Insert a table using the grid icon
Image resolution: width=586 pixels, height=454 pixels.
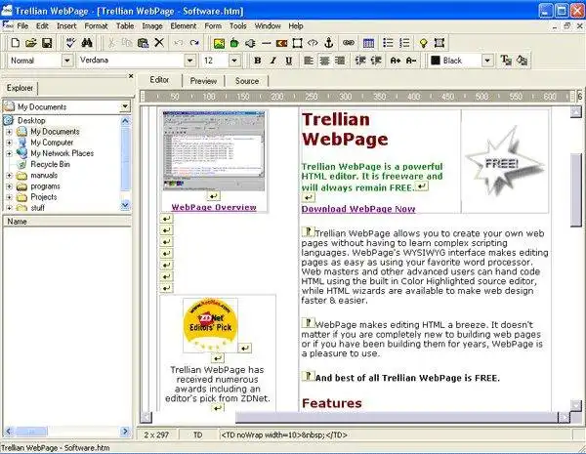click(368, 43)
